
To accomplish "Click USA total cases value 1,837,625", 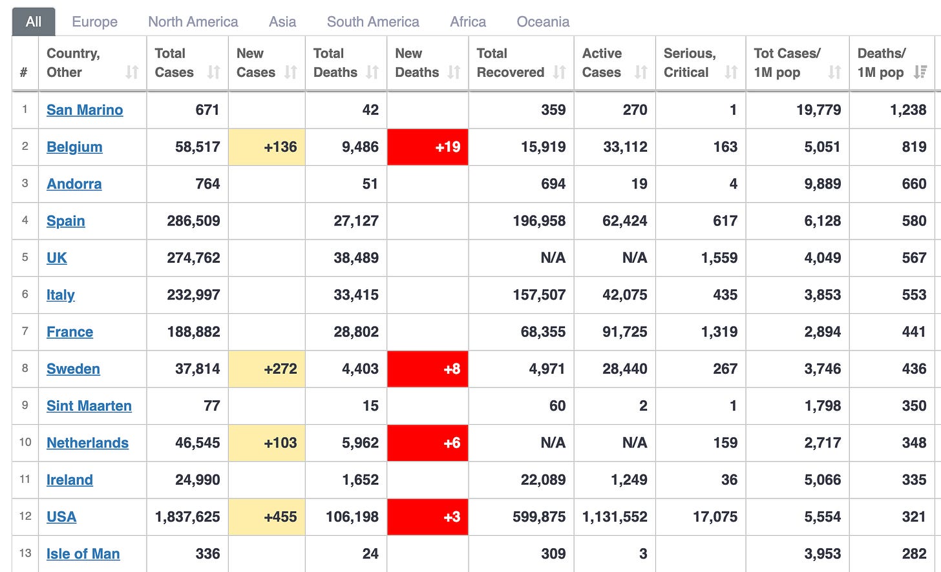I will [x=187, y=517].
